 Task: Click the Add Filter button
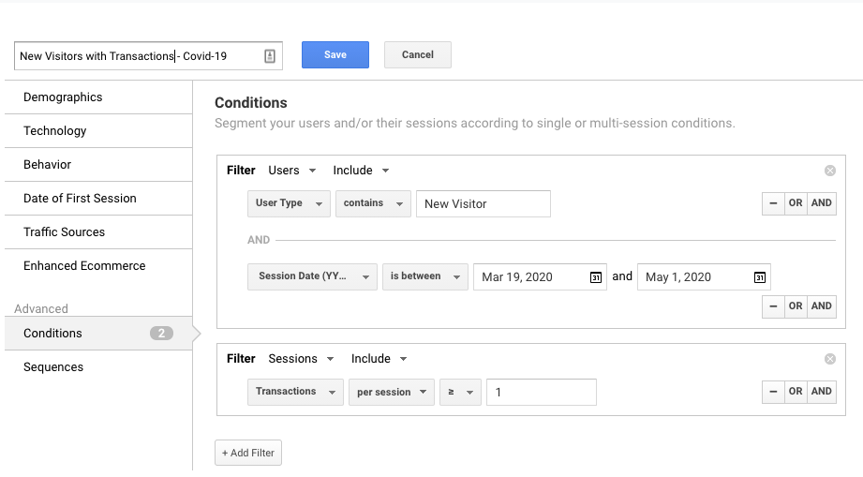247,453
